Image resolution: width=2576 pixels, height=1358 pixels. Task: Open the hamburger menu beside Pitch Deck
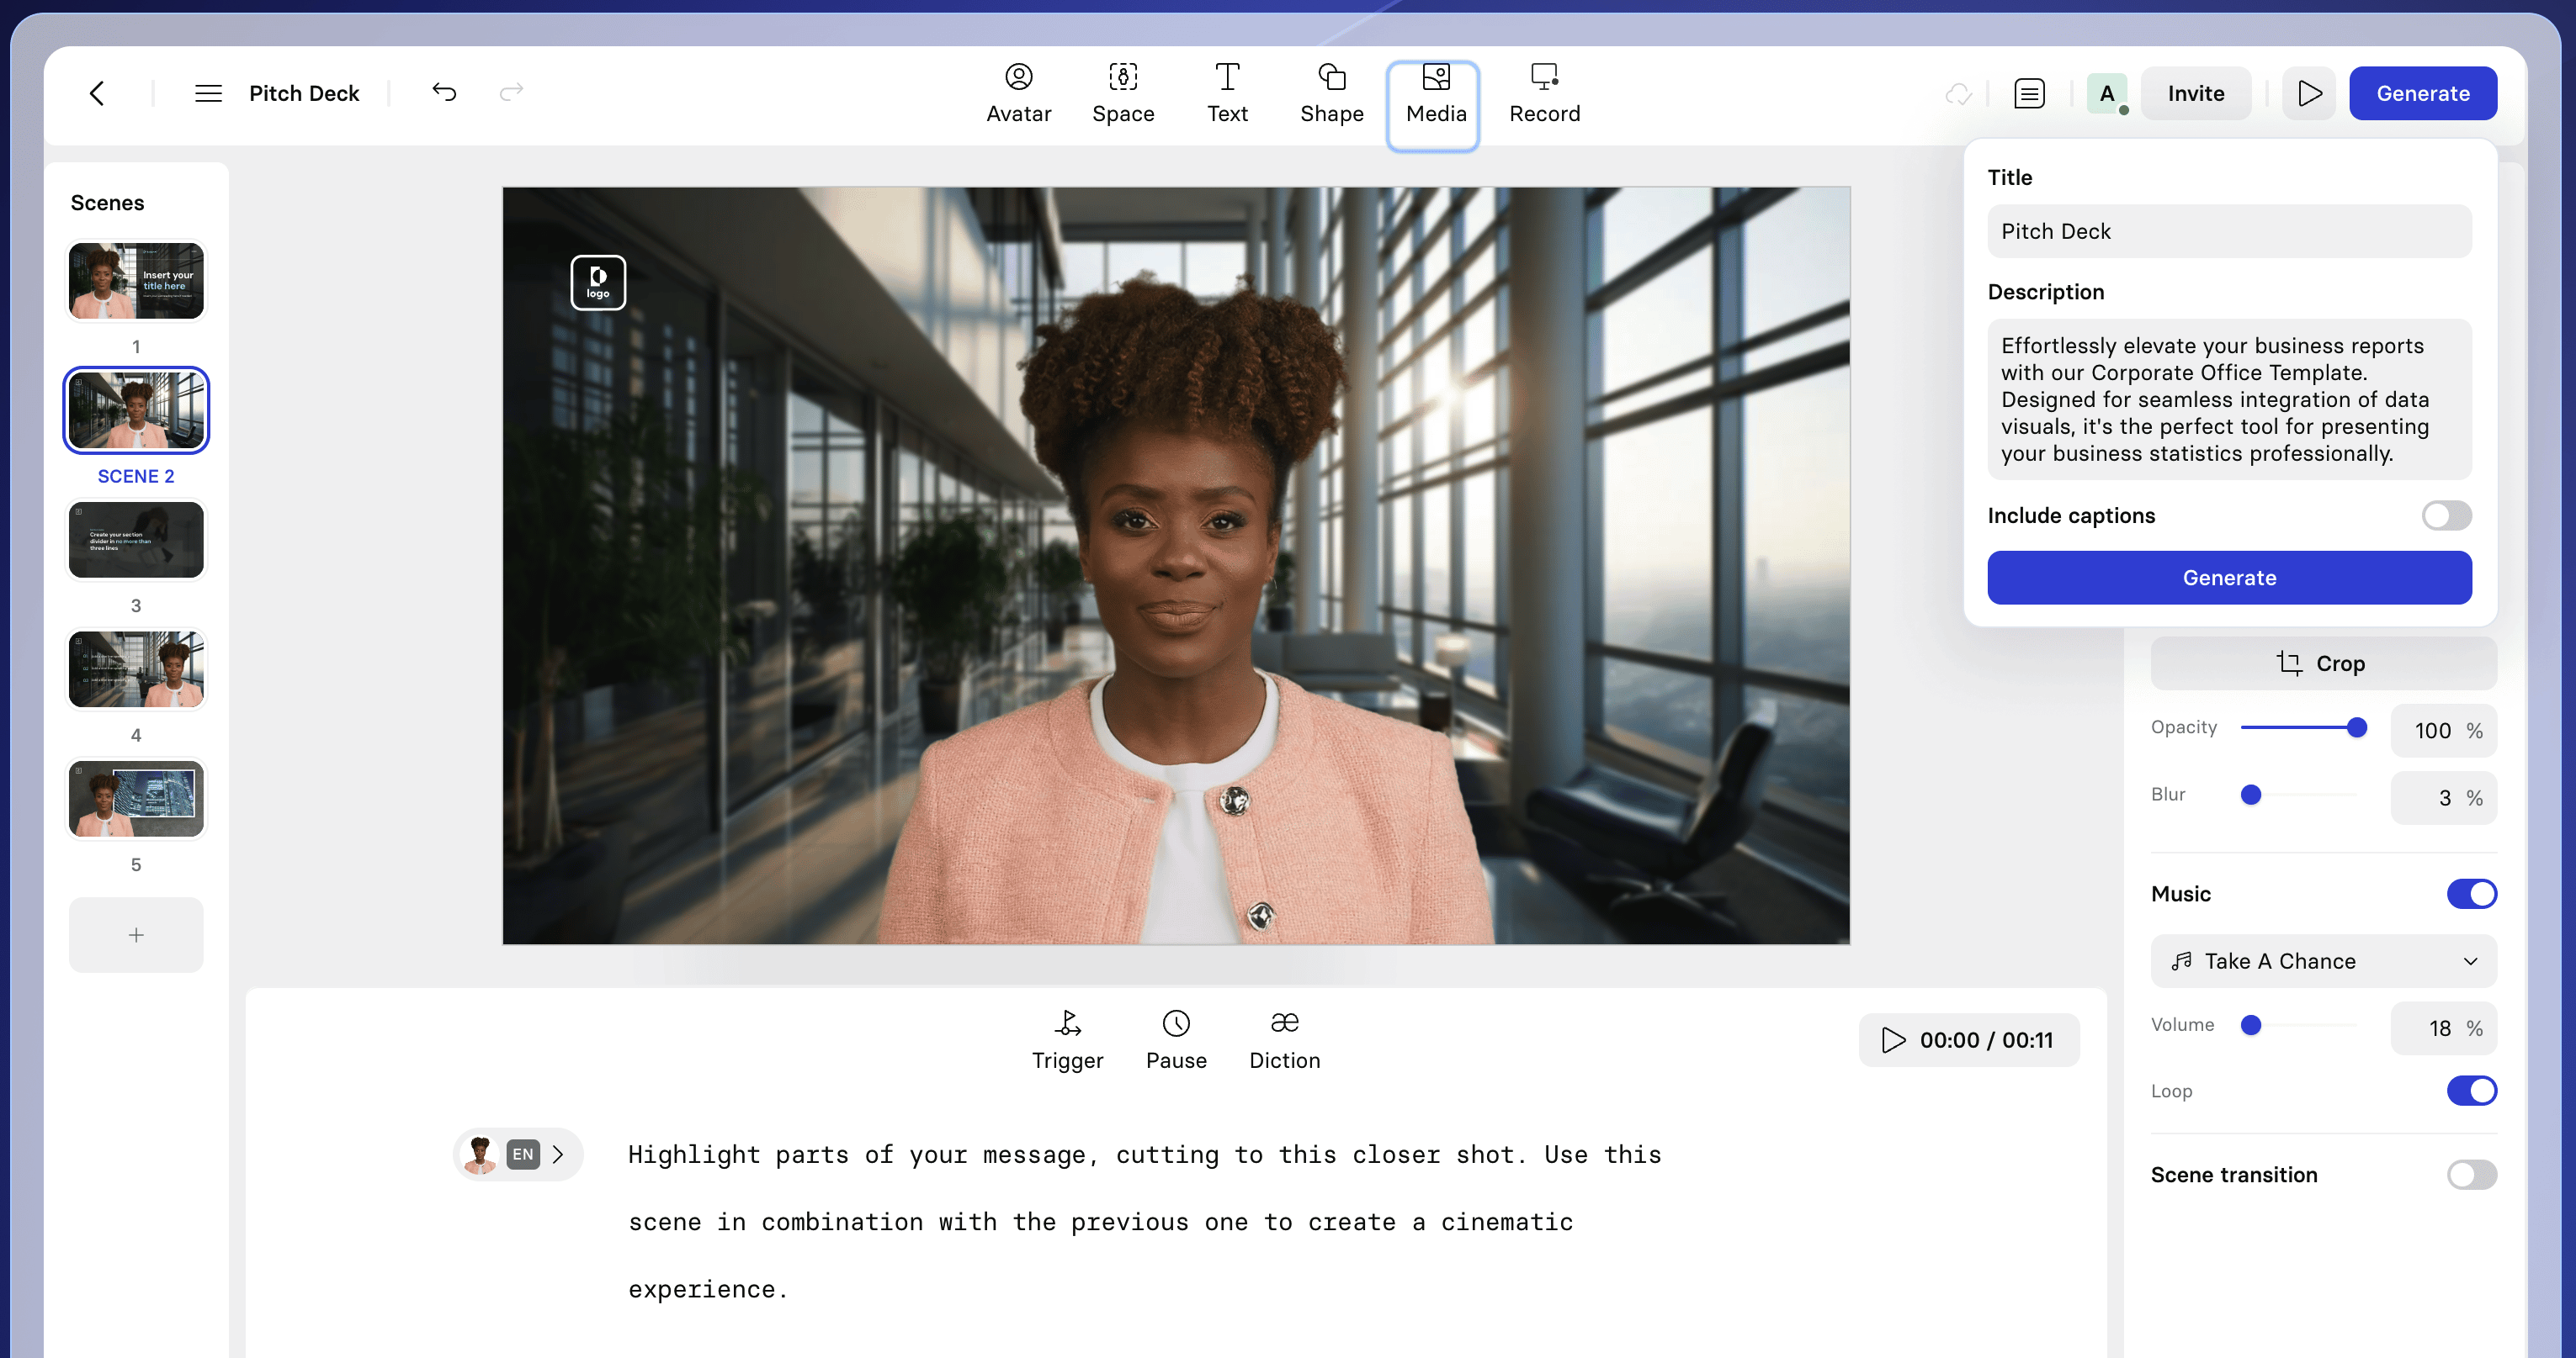pos(207,92)
